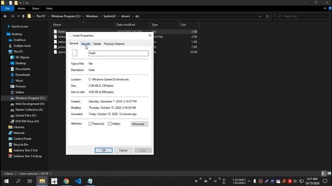Screen dimensions: 332x186
Task: Open Music folder in sidebar
Action: (x=19, y=81)
